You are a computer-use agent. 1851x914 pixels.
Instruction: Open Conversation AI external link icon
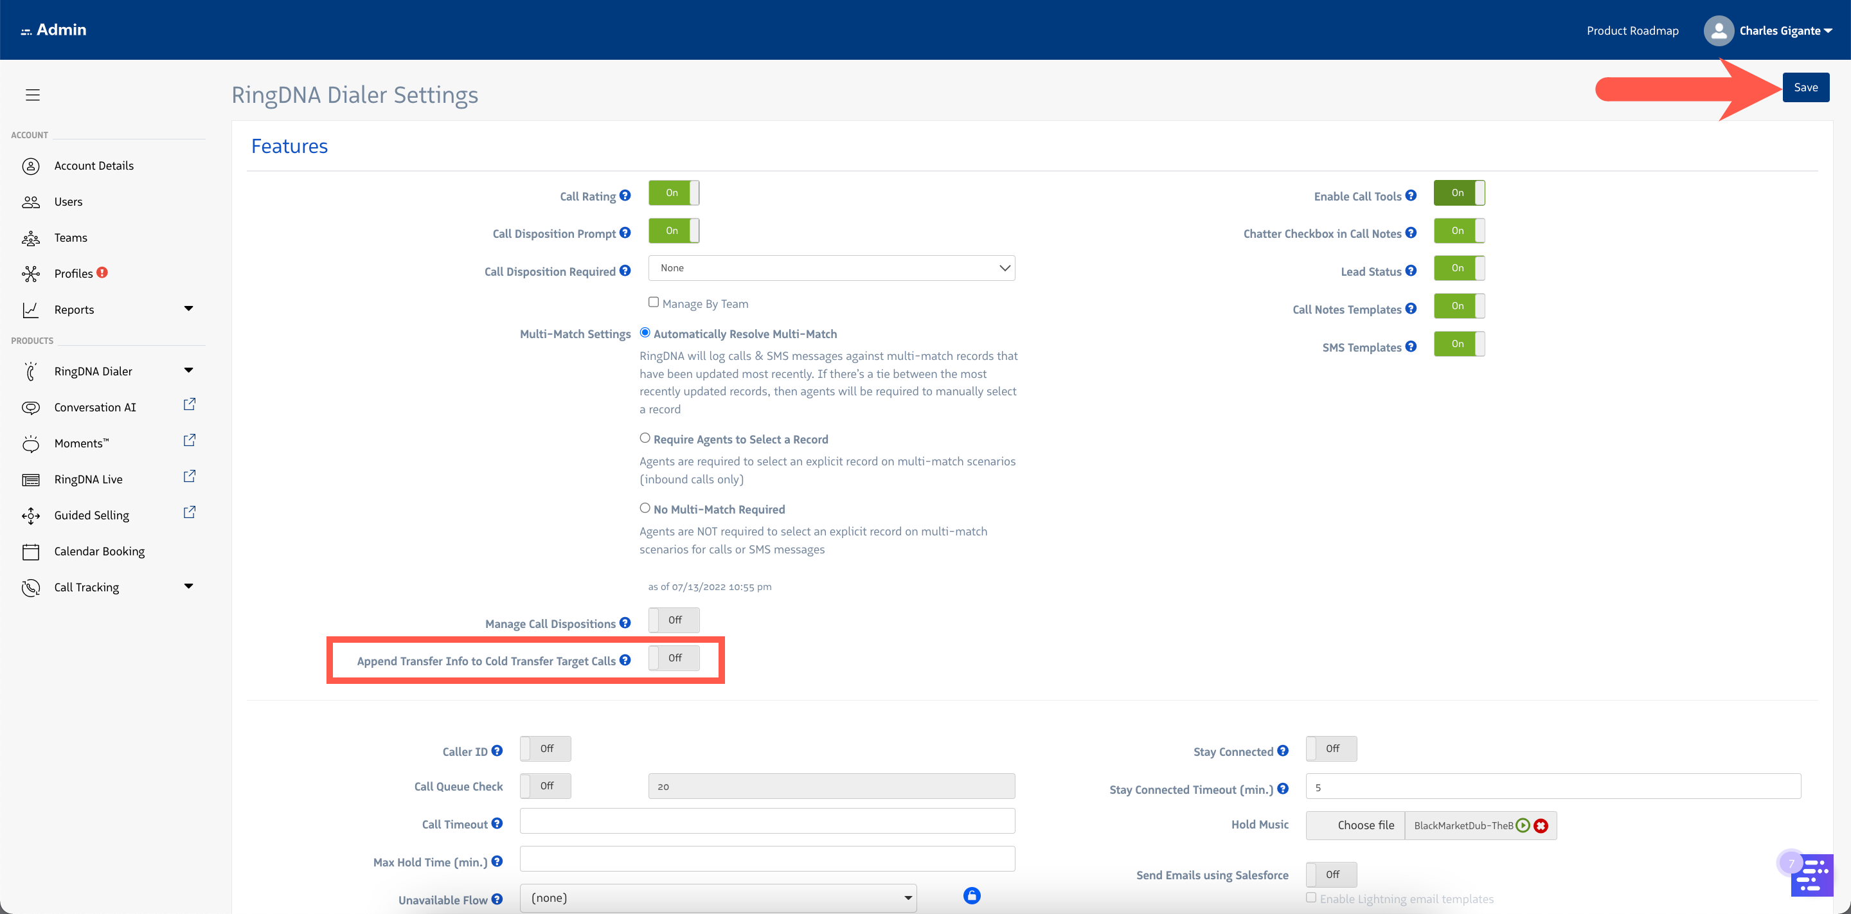click(189, 404)
